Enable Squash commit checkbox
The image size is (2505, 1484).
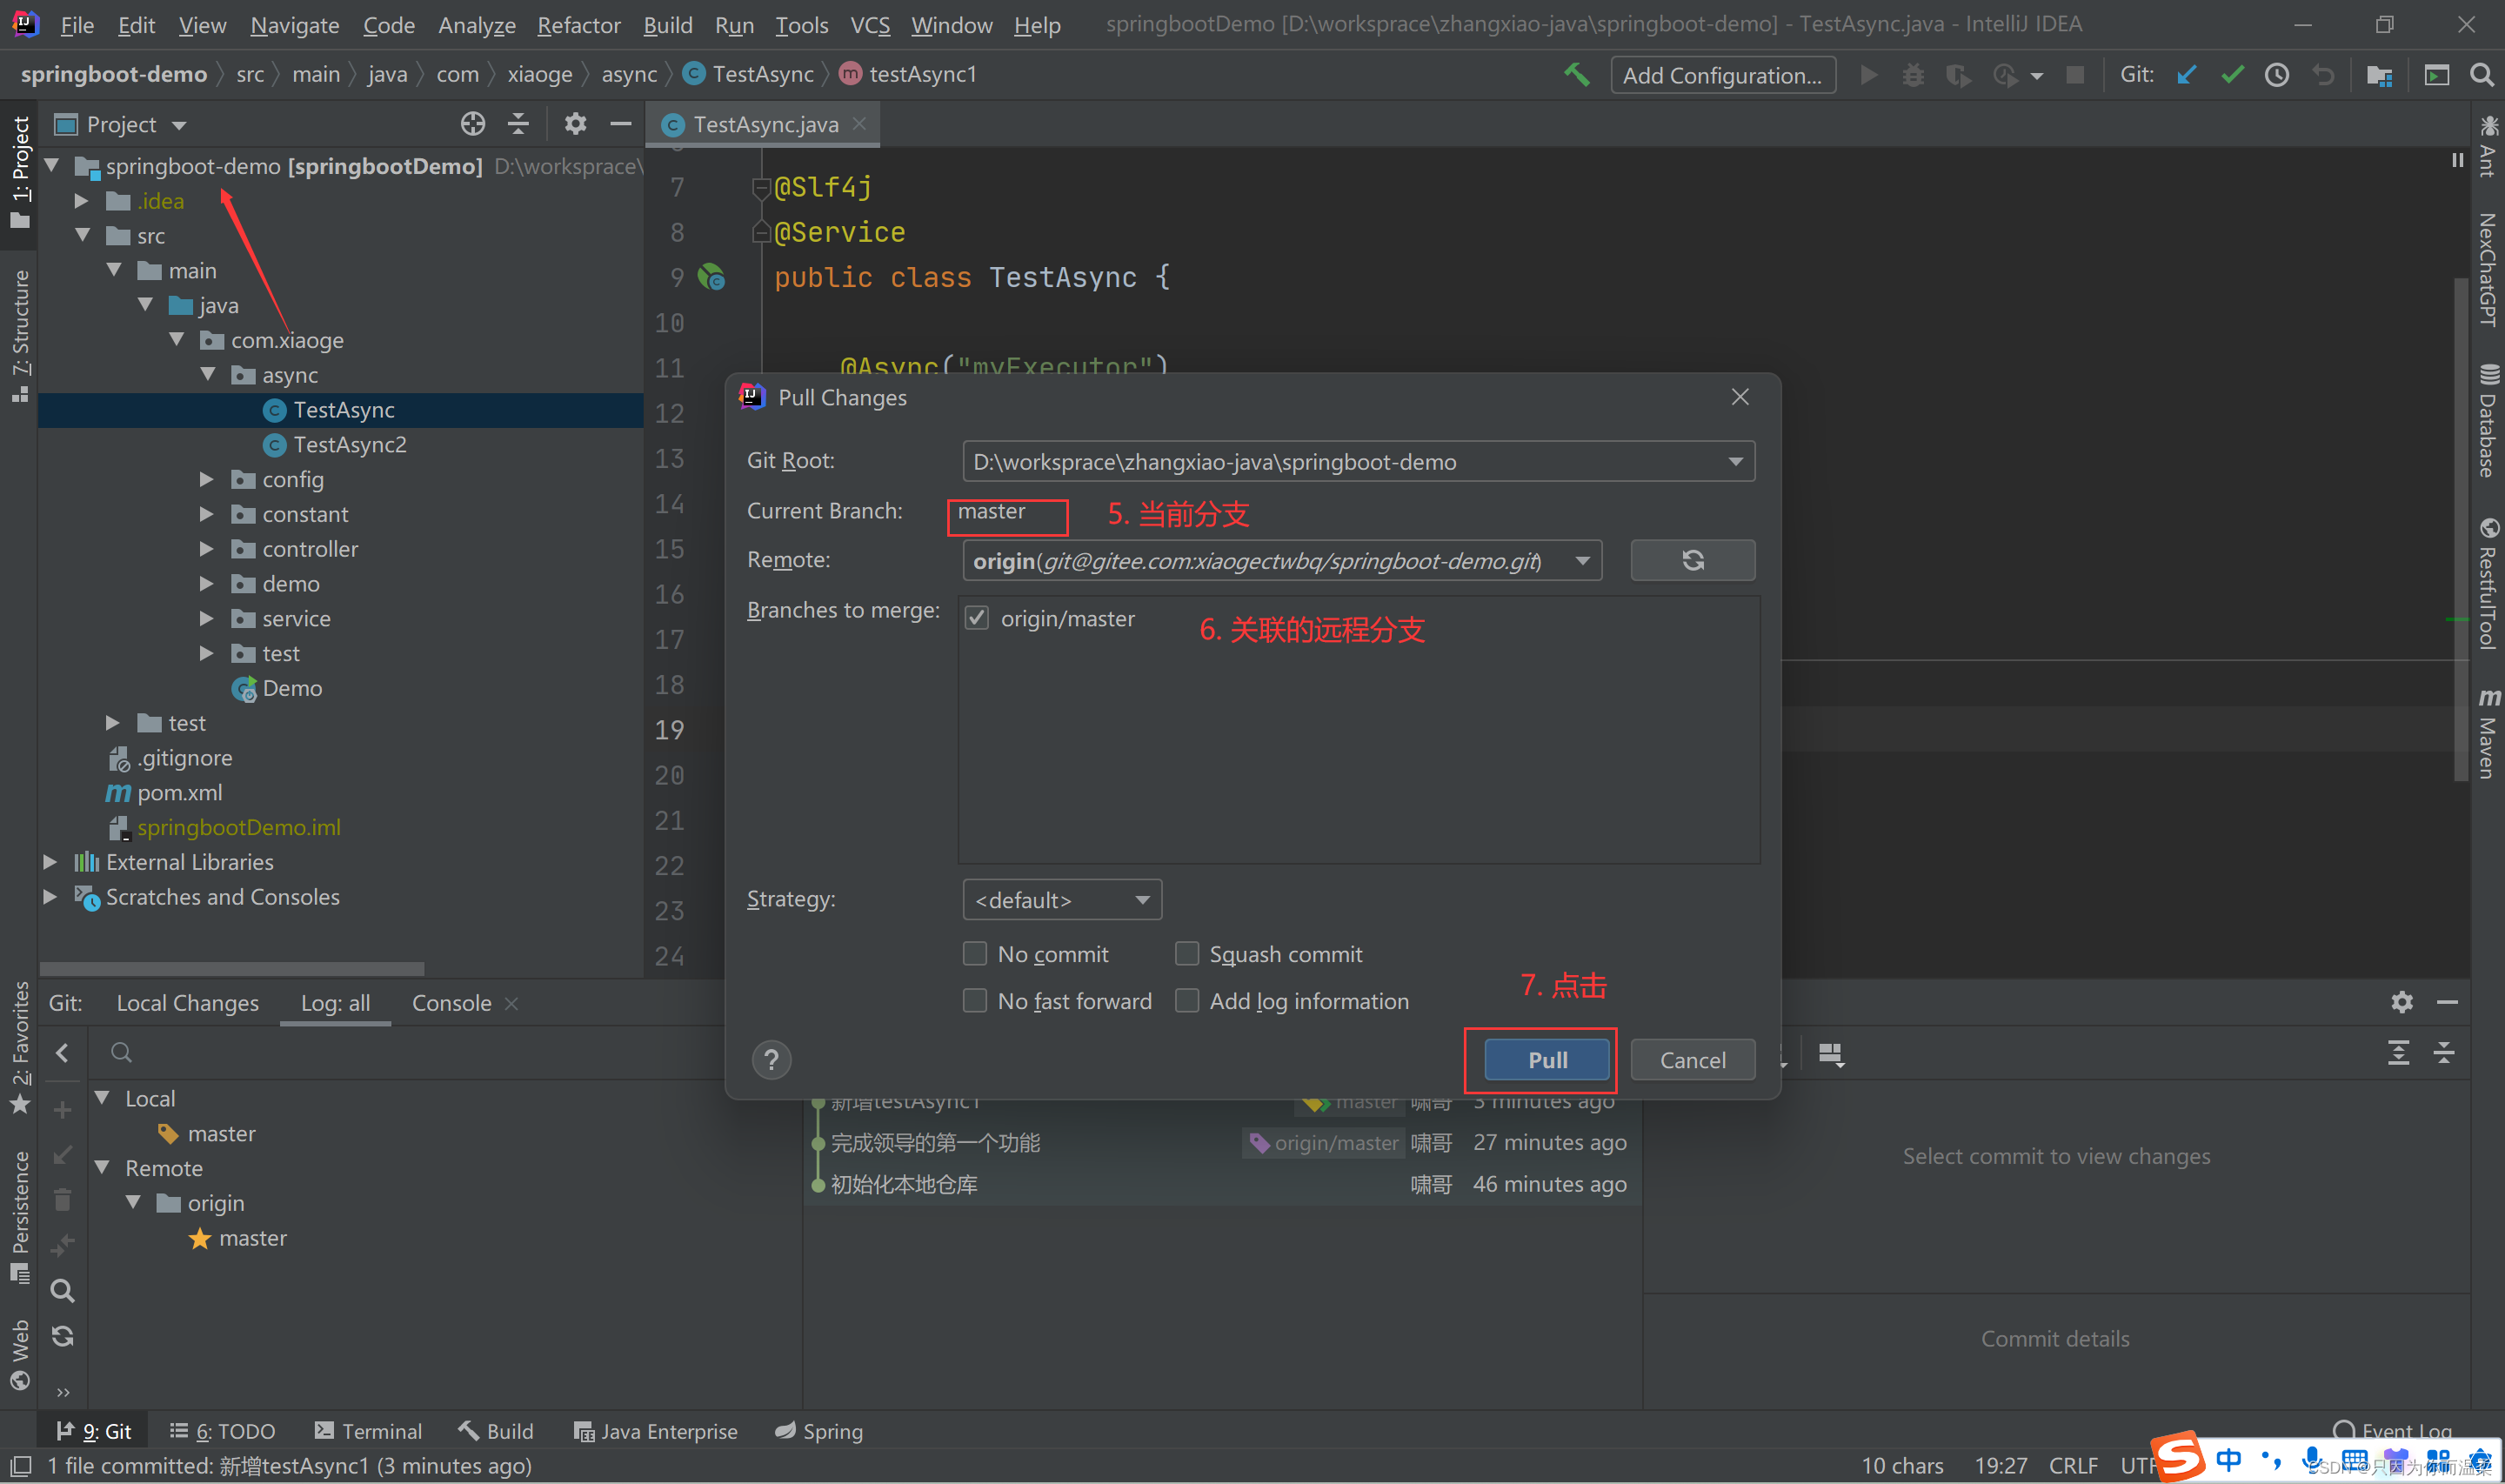[x=1184, y=954]
